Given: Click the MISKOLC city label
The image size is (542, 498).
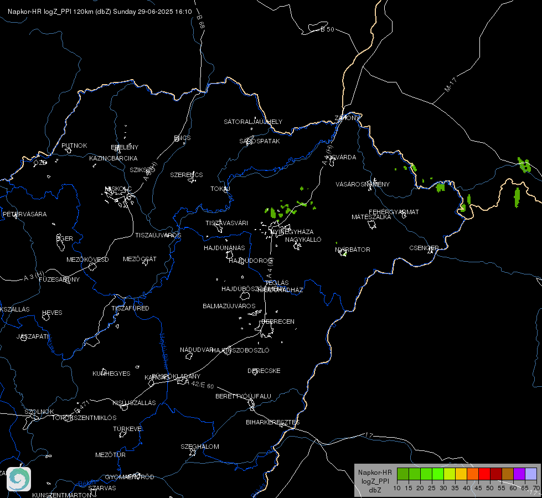Looking at the screenshot, I should (118, 189).
